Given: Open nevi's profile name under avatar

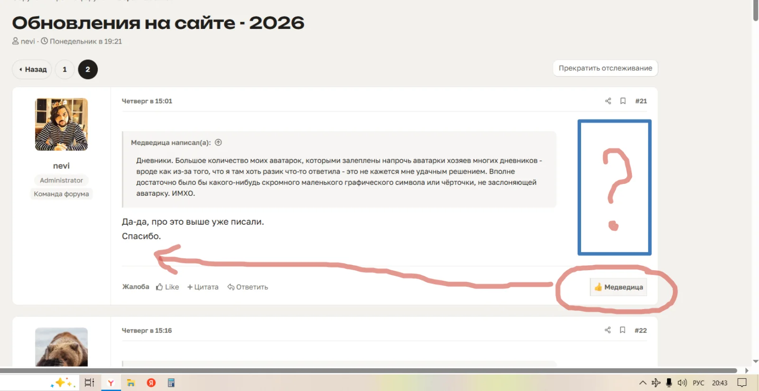Looking at the screenshot, I should coord(61,166).
